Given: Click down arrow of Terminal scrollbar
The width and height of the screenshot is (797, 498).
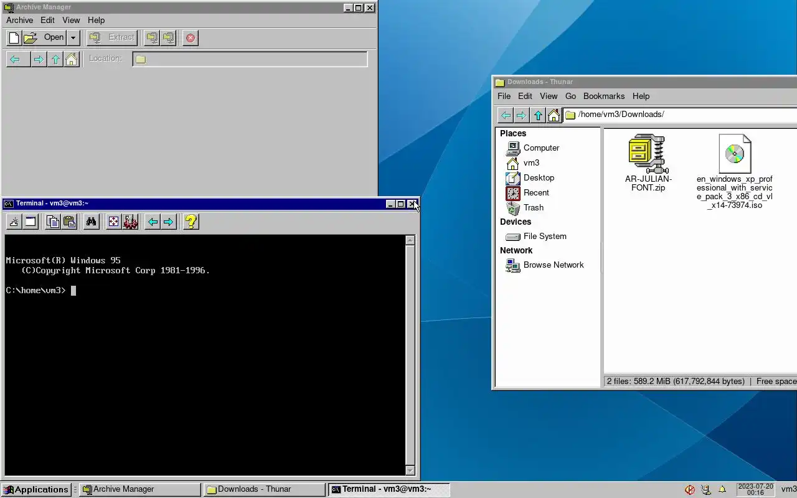Looking at the screenshot, I should pyautogui.click(x=410, y=471).
